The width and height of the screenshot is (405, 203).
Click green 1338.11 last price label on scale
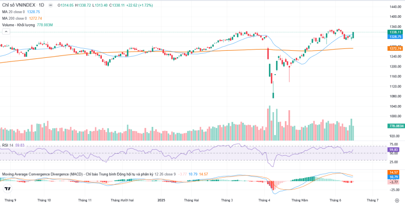click(395, 32)
